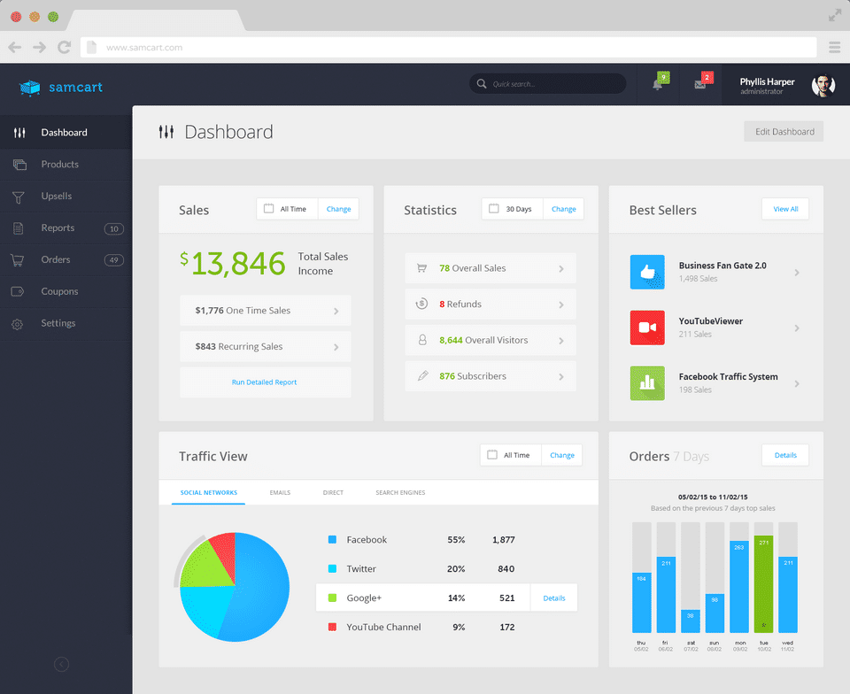Viewport: 850px width, 694px height.
Task: Click calendar icon beside Sales All Time
Action: click(268, 209)
